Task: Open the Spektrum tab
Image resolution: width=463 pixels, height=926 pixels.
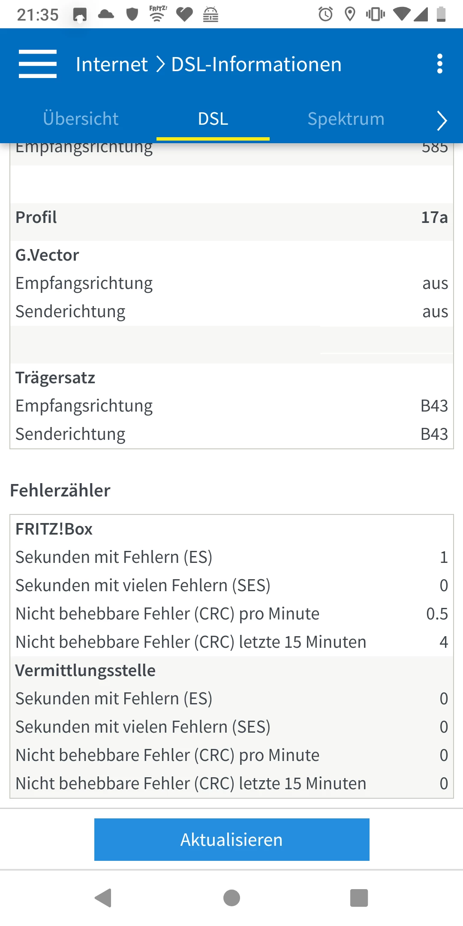Action: [x=346, y=119]
